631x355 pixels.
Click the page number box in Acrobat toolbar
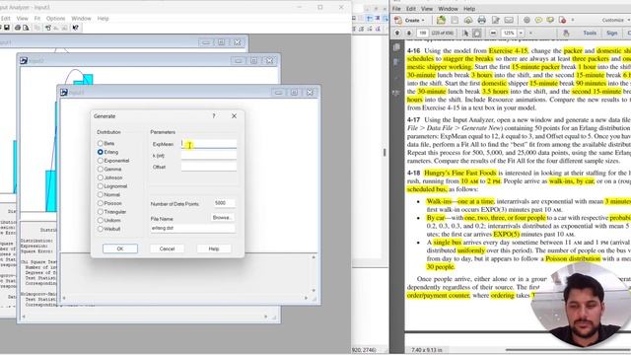click(422, 33)
